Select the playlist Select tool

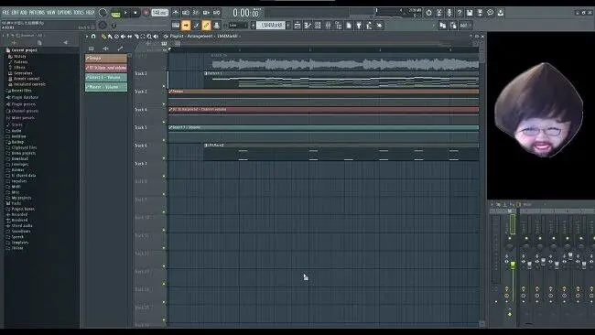tap(143, 37)
